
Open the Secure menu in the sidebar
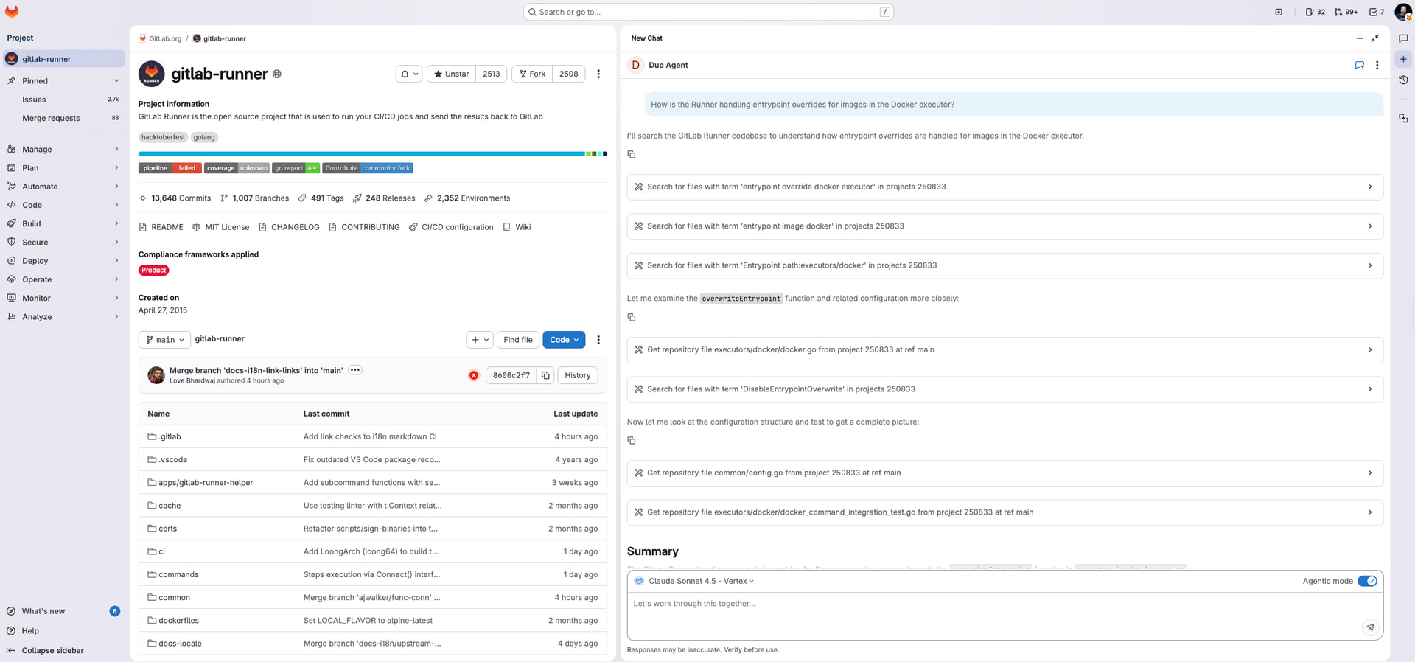[63, 243]
